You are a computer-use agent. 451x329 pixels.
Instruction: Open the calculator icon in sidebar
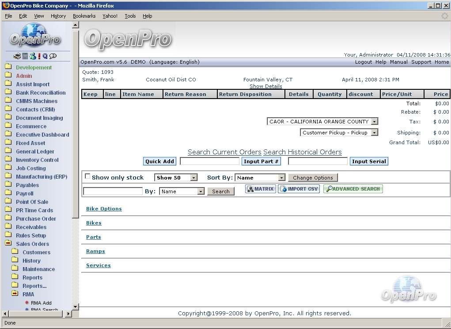pyautogui.click(x=25, y=56)
